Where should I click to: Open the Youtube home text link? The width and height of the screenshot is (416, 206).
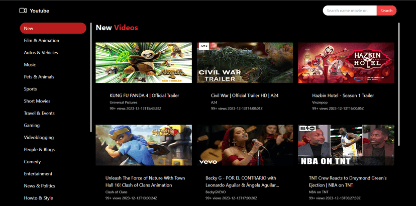click(x=39, y=11)
